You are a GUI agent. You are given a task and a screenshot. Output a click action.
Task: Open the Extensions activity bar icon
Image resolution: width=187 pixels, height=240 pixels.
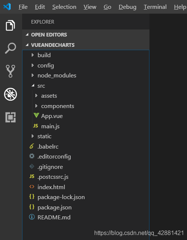(x=10, y=117)
